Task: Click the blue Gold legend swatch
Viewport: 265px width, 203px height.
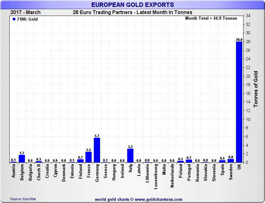Action: [x=14, y=19]
